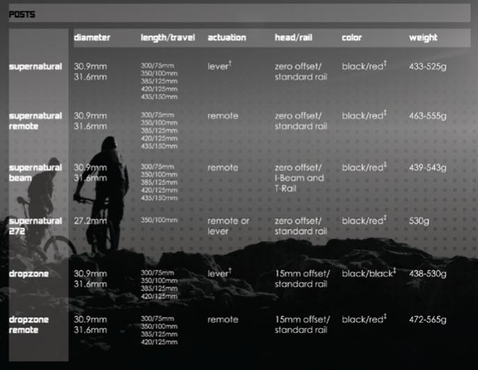Select the color column header
The image size is (478, 370).
click(x=352, y=38)
